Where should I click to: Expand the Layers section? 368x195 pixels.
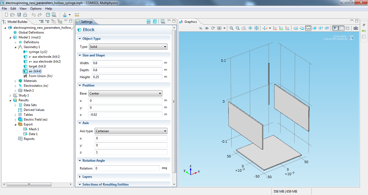(87, 177)
